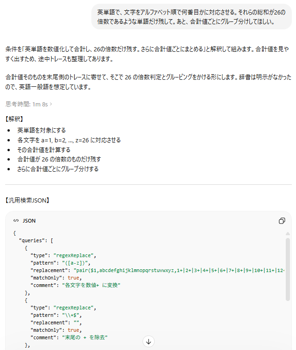The height and width of the screenshot is (350, 296).
Task: Click the empty "replacement": "" line
Action: coord(56,323)
